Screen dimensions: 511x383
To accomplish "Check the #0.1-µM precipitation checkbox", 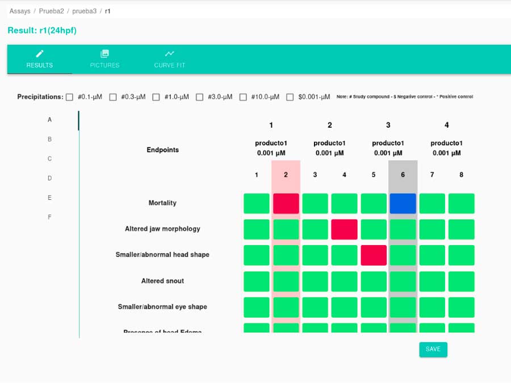I will pos(69,97).
